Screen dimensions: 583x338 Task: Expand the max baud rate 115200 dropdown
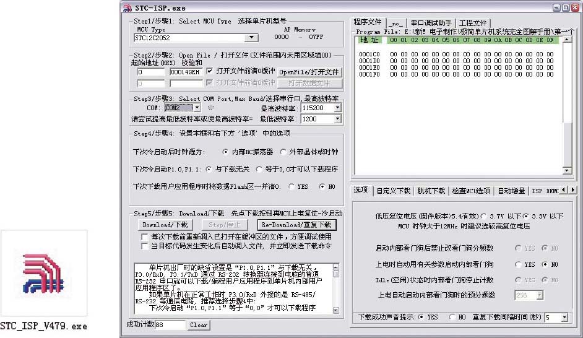point(337,108)
